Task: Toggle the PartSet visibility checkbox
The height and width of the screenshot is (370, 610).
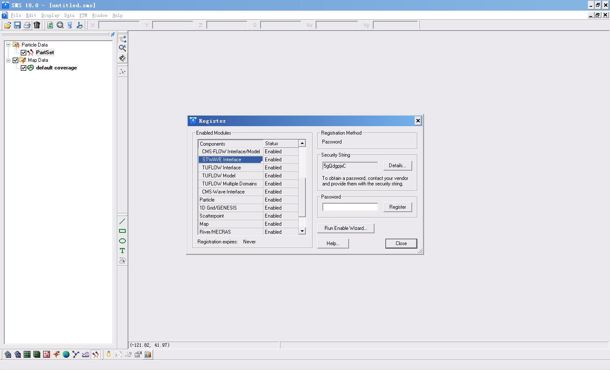Action: pyautogui.click(x=24, y=52)
